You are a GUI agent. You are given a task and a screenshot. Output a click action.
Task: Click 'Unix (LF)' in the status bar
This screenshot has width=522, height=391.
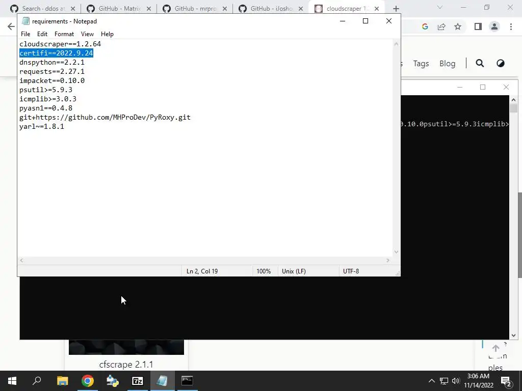[x=294, y=271]
